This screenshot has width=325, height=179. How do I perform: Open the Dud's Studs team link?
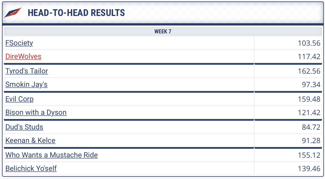click(x=24, y=127)
